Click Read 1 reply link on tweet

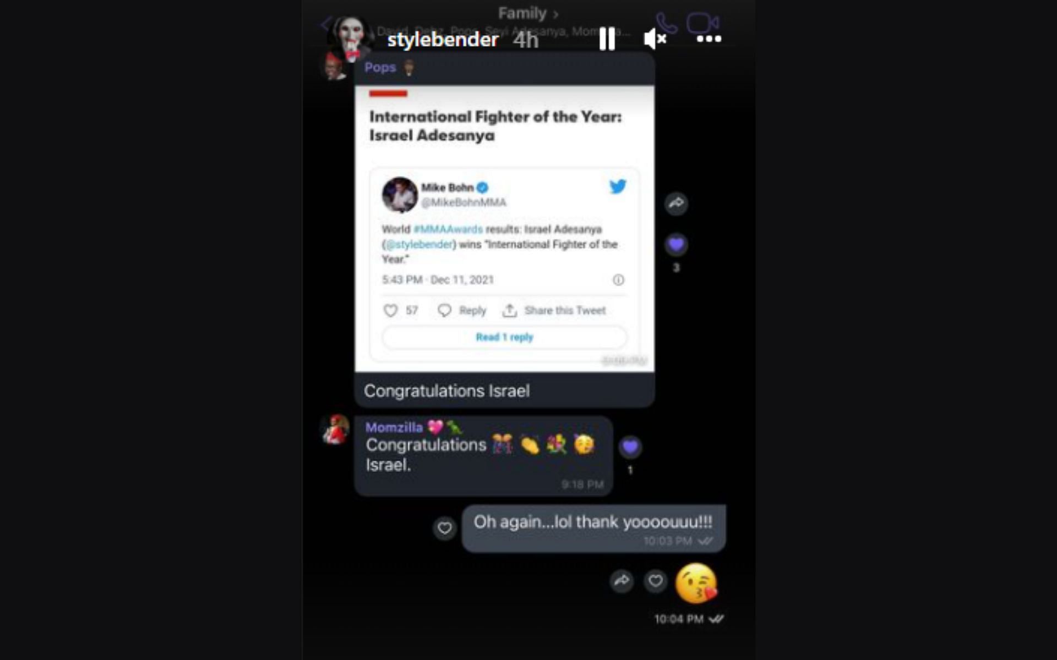pos(504,336)
